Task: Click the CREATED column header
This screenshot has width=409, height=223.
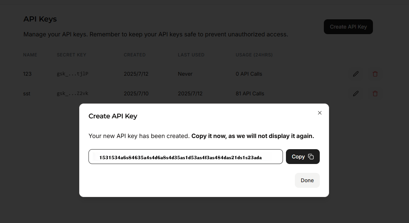Action: coord(135,55)
